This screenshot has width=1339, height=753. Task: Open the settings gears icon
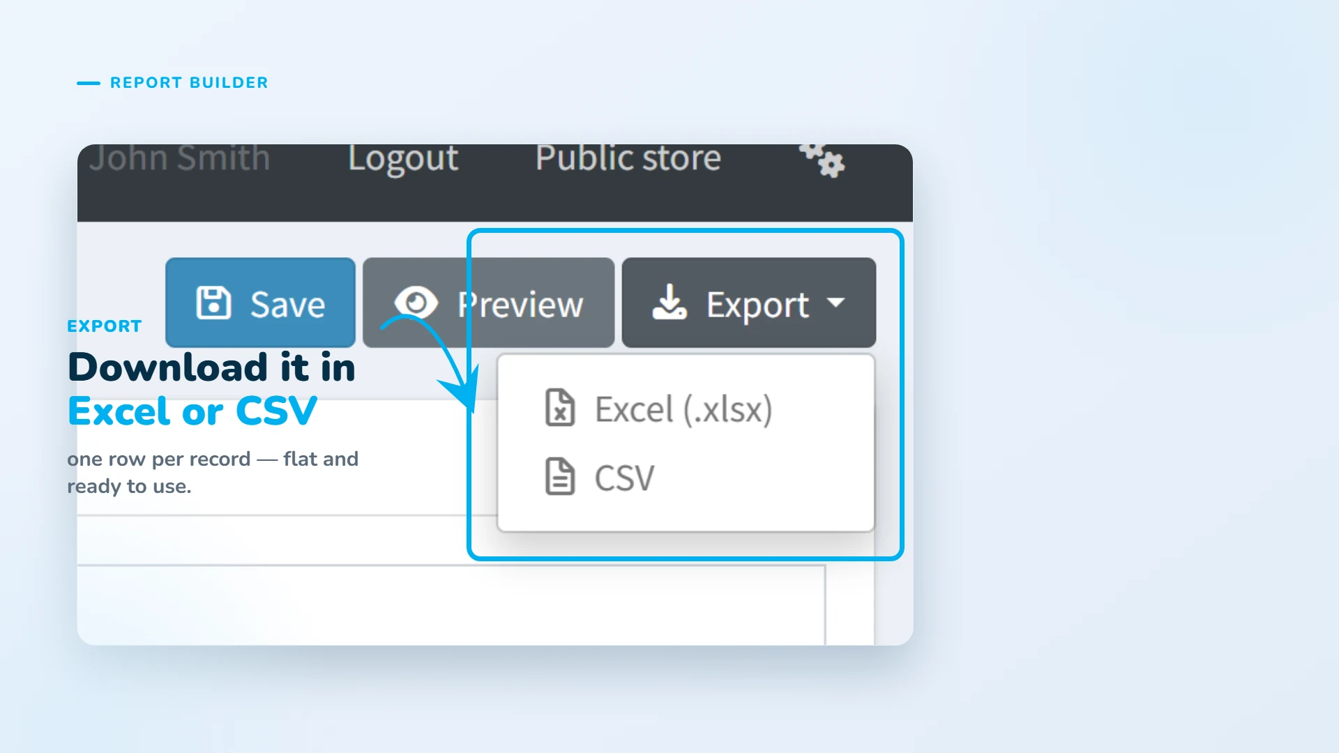point(822,160)
